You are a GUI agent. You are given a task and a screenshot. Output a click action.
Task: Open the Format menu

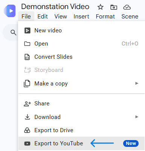click(105, 17)
